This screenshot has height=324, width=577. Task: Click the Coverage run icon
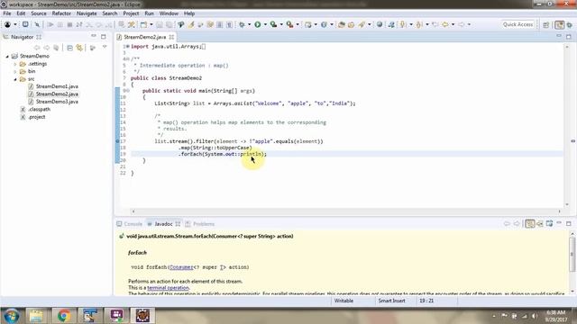pyautogui.click(x=273, y=24)
